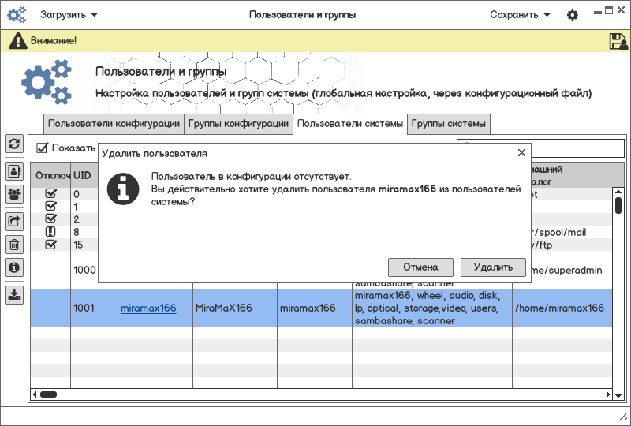Click the trash delete icon in sidebar
631x426 pixels.
[14, 245]
